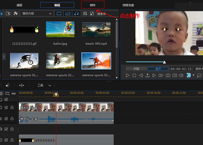
Task: Click the next frame button
Action: (x=154, y=76)
